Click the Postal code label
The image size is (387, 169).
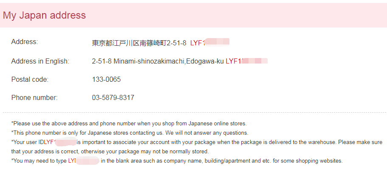[30, 80]
